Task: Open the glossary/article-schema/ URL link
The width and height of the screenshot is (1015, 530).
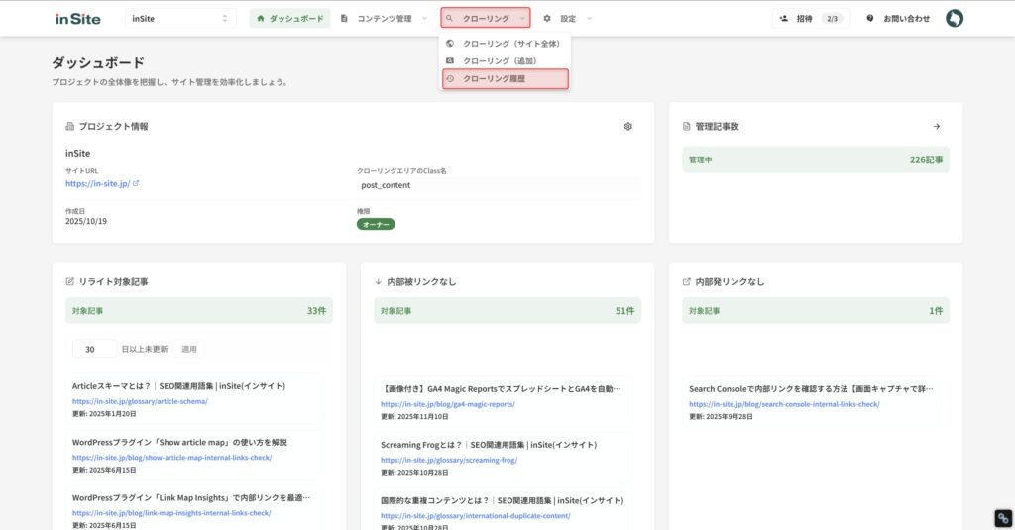Action: (x=140, y=401)
